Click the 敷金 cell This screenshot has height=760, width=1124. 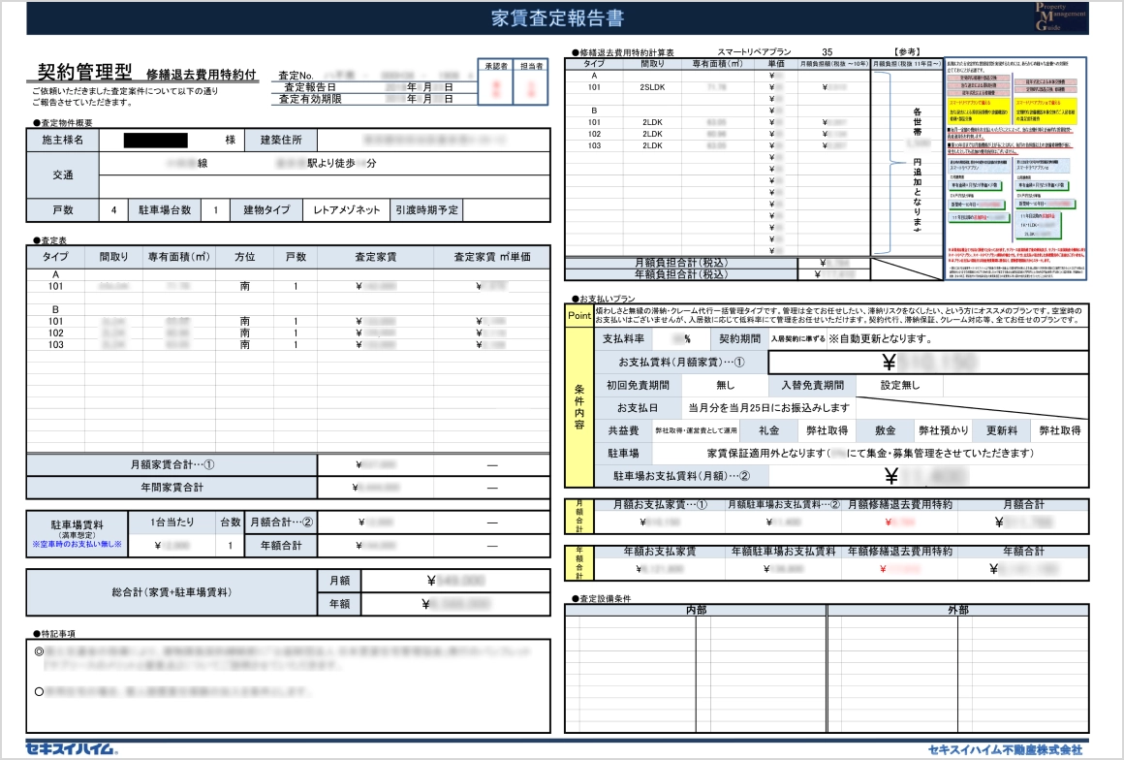pos(886,431)
